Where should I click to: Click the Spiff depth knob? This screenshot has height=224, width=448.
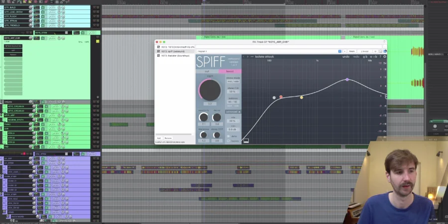tap(210, 90)
